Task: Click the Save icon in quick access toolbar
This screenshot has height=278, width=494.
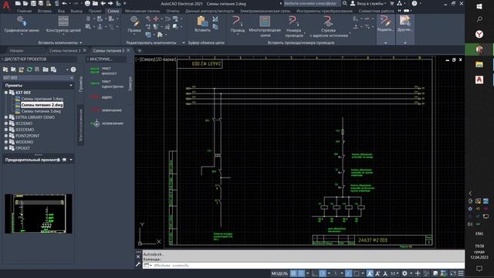Action: coord(33,3)
